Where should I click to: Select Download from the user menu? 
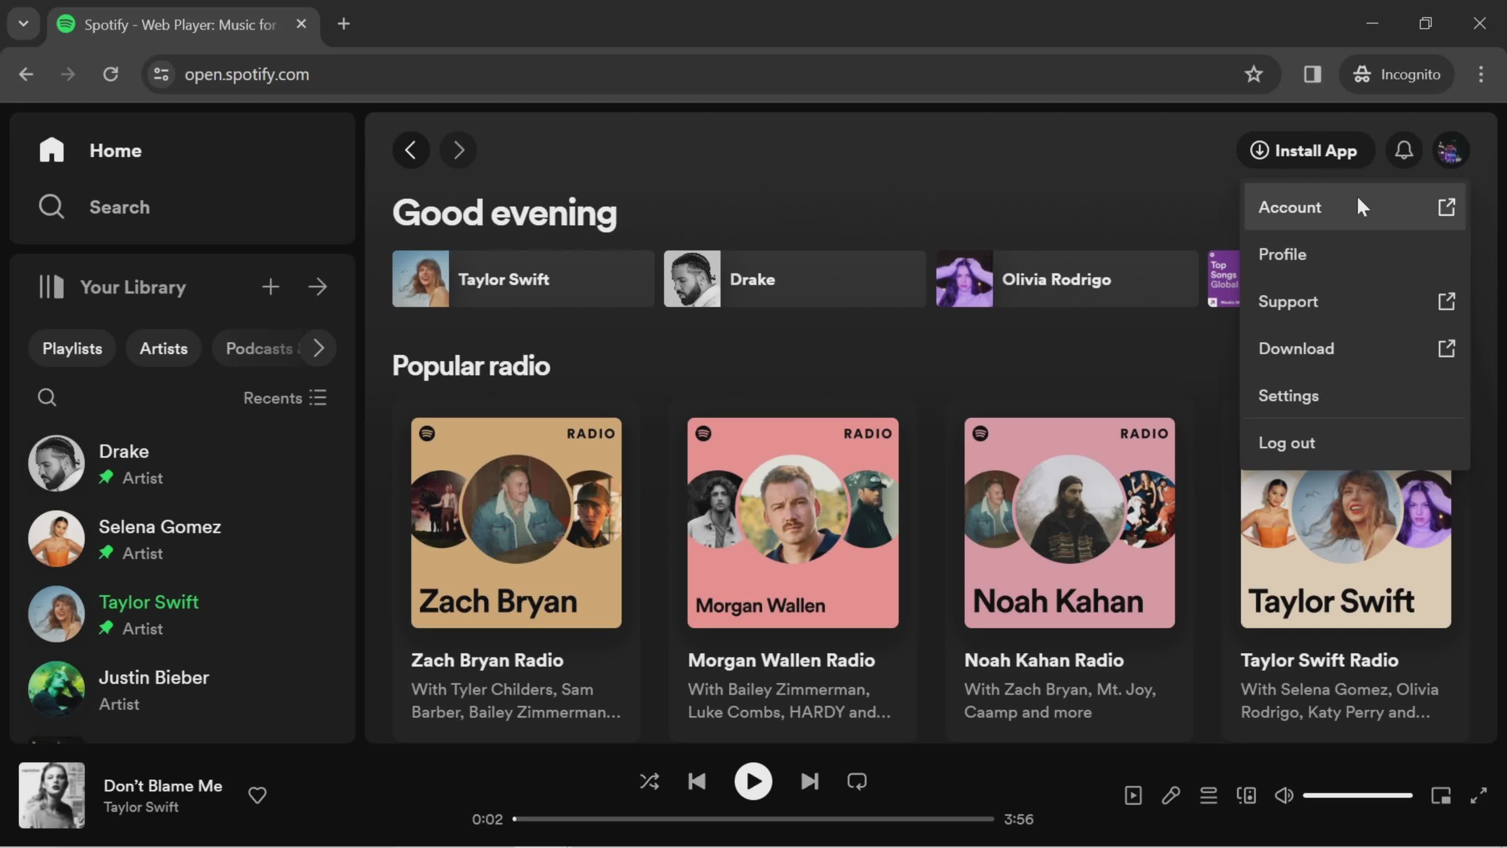1355,349
